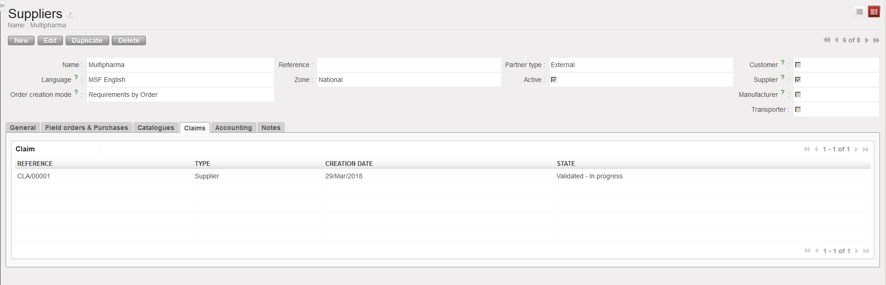Open the Partner type External field
This screenshot has height=285, width=886.
pos(641,65)
